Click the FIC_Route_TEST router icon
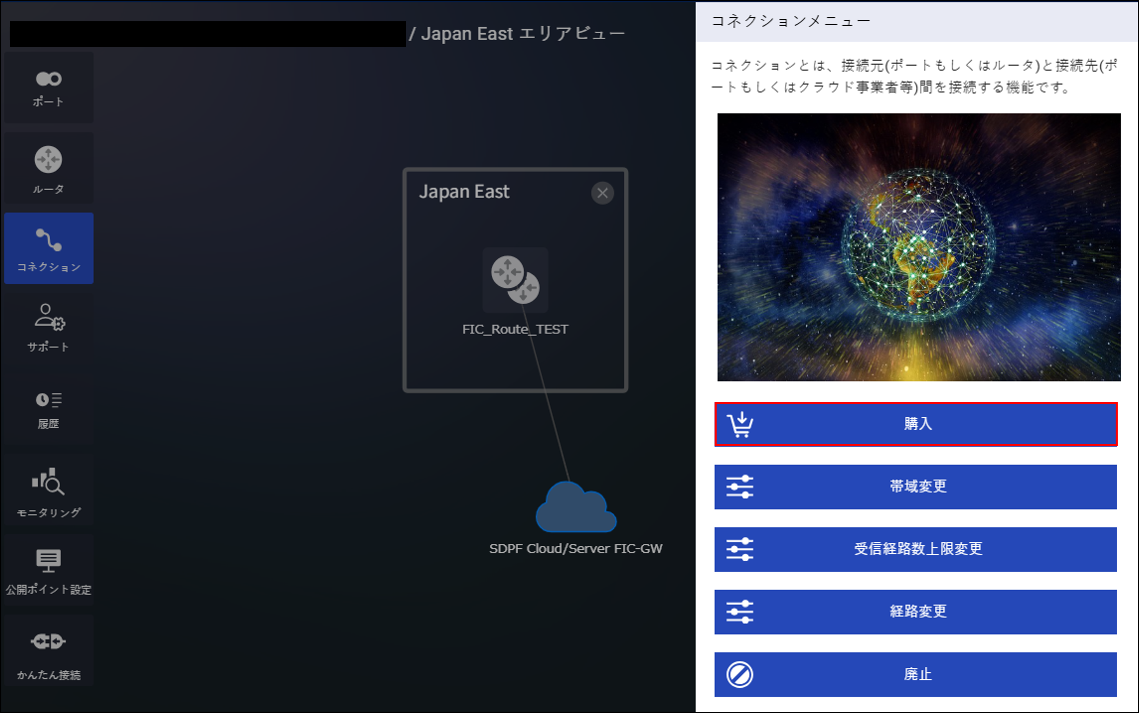 pyautogui.click(x=515, y=280)
